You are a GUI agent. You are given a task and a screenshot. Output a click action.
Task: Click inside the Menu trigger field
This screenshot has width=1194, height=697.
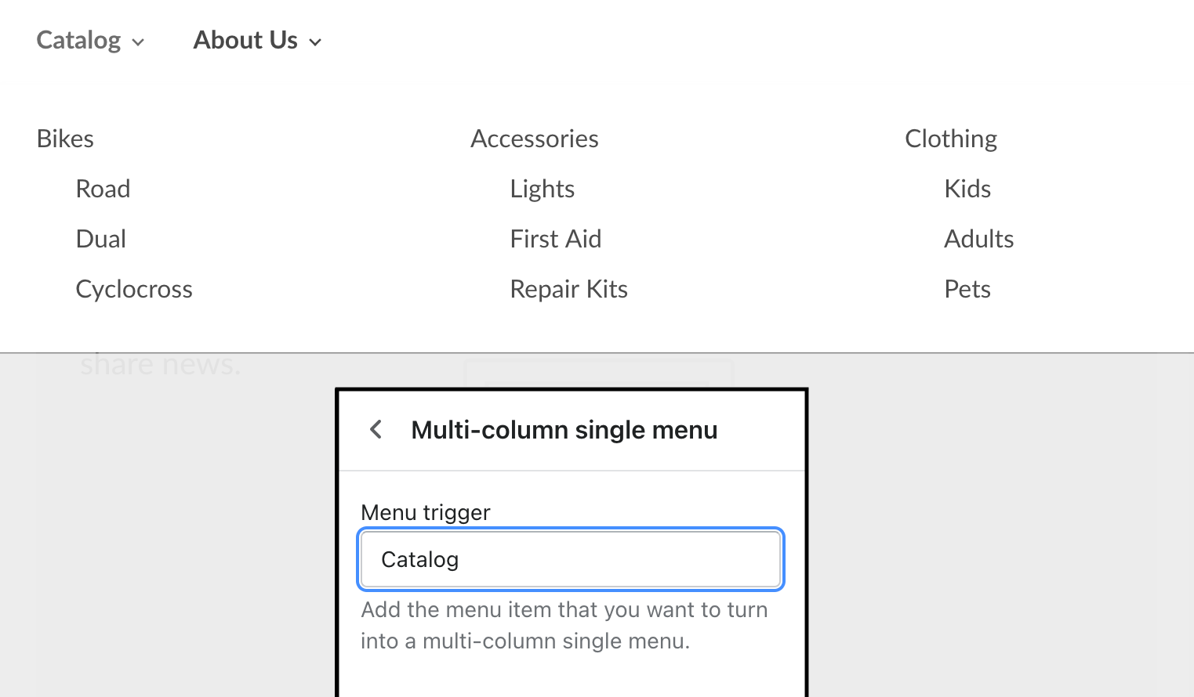pyautogui.click(x=570, y=559)
